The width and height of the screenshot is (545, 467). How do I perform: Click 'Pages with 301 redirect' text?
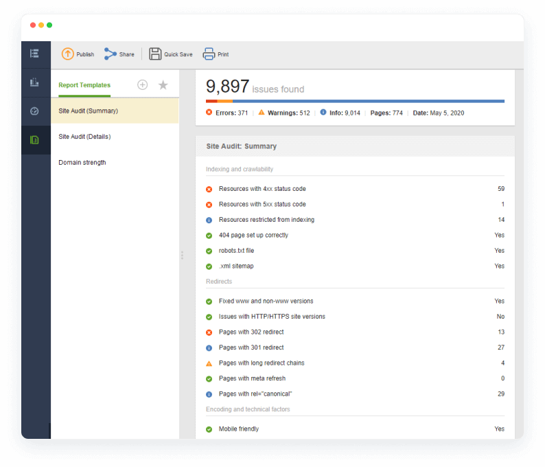point(251,348)
